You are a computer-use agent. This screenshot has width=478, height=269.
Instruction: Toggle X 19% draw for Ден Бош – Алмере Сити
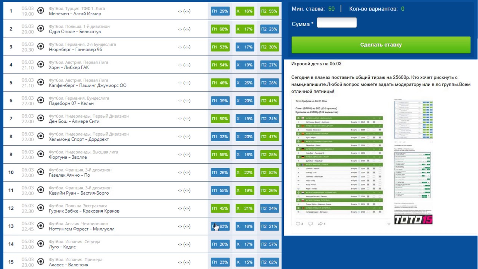(245, 119)
